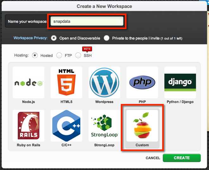This screenshot has height=170, width=209.
Task: Select the Custom fruit template icon
Action: click(142, 126)
